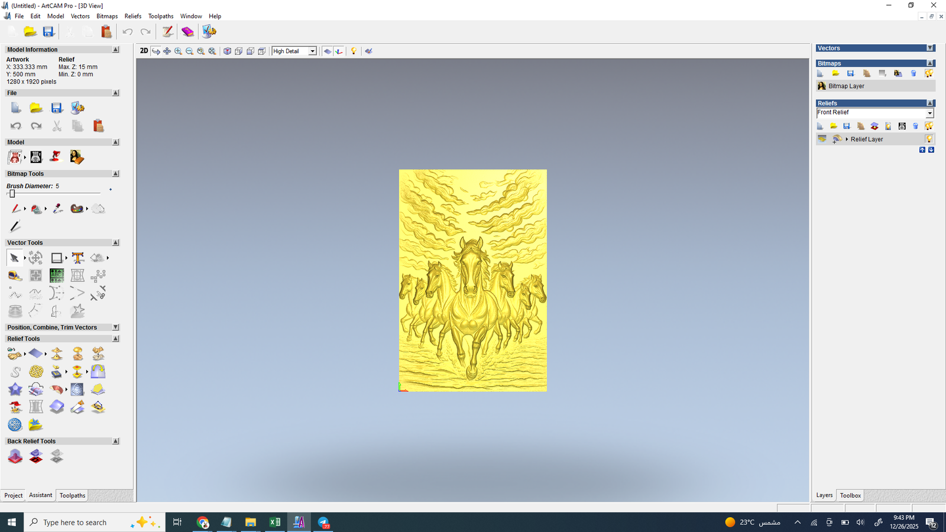The height and width of the screenshot is (532, 946).
Task: Click the Notes icon in the main toolbar
Action: click(x=167, y=32)
